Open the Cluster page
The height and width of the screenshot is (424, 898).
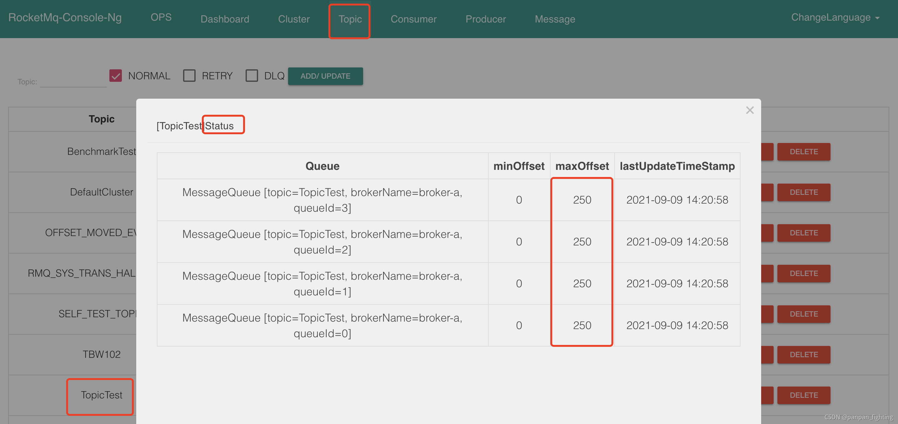pyautogui.click(x=293, y=19)
